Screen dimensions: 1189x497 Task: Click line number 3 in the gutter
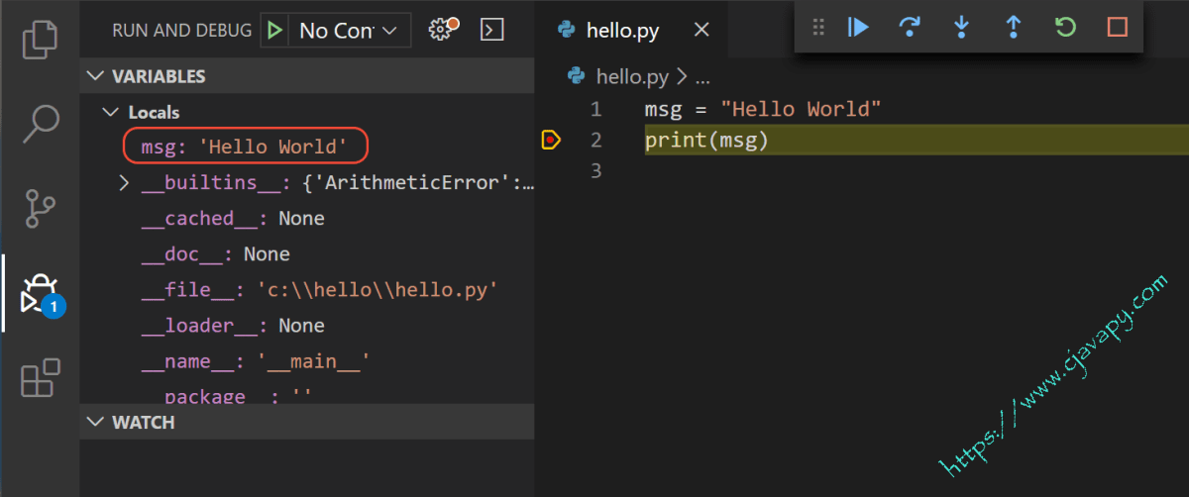click(596, 171)
